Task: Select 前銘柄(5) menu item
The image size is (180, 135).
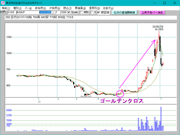Action: 41,8
